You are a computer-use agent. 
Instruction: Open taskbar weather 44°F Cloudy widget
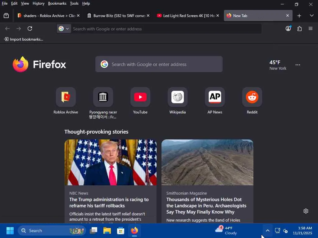point(226,231)
